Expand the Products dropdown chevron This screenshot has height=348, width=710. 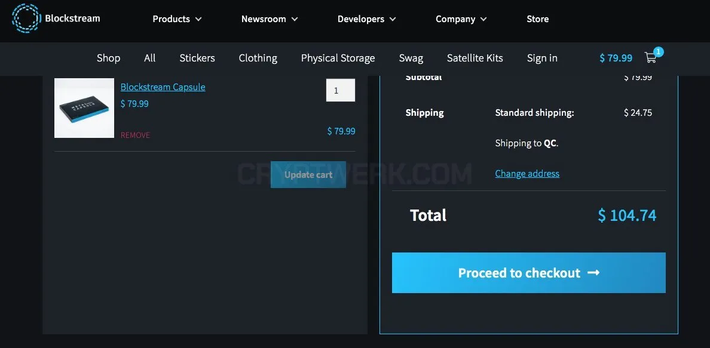coord(198,19)
